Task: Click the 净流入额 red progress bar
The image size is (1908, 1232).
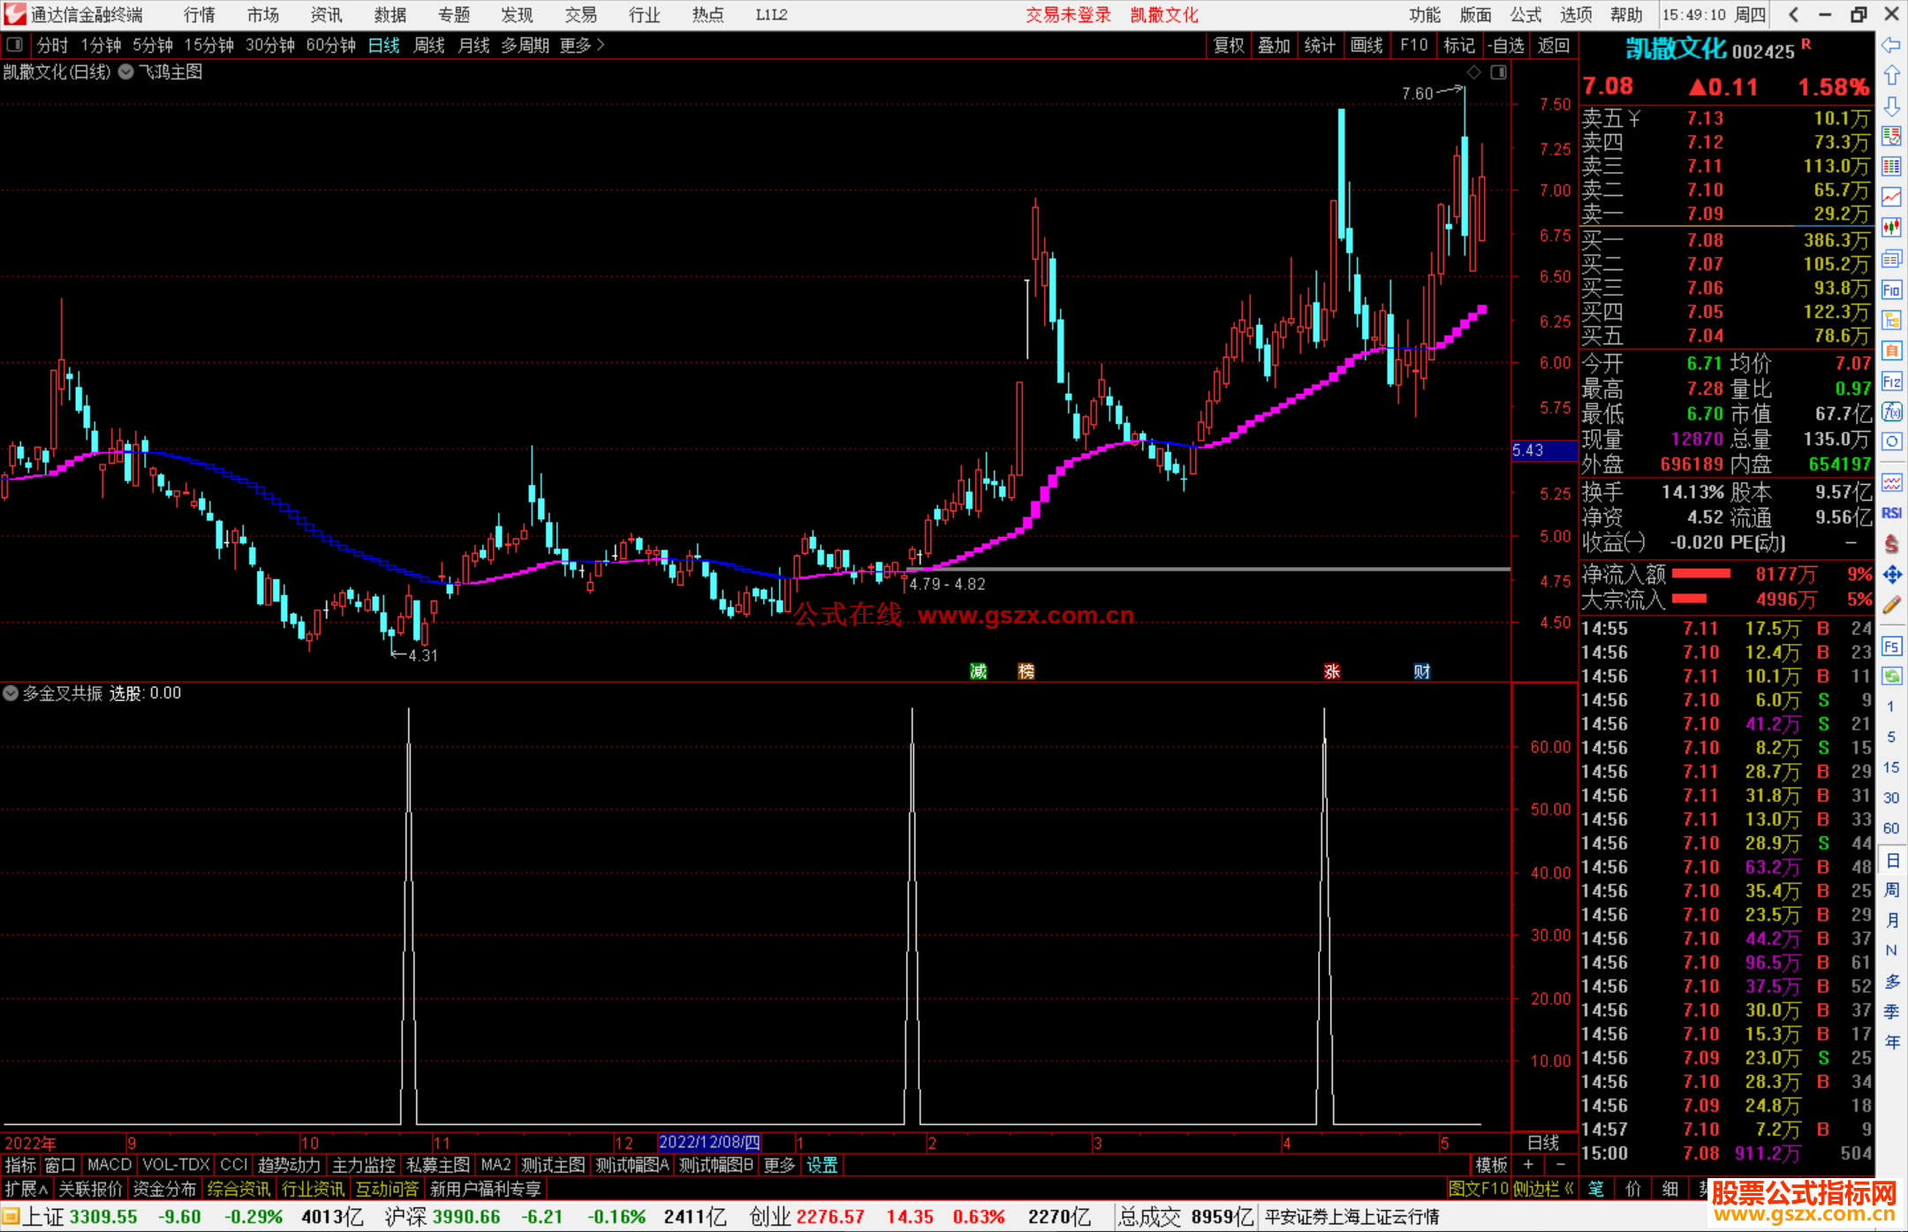Action: click(1700, 574)
